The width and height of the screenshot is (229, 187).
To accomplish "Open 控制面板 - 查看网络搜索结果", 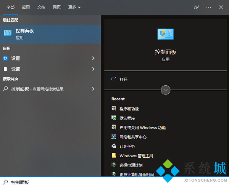I will pyautogui.click(x=37, y=89).
